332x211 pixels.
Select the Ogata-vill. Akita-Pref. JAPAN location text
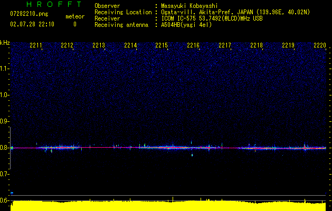[235, 12]
